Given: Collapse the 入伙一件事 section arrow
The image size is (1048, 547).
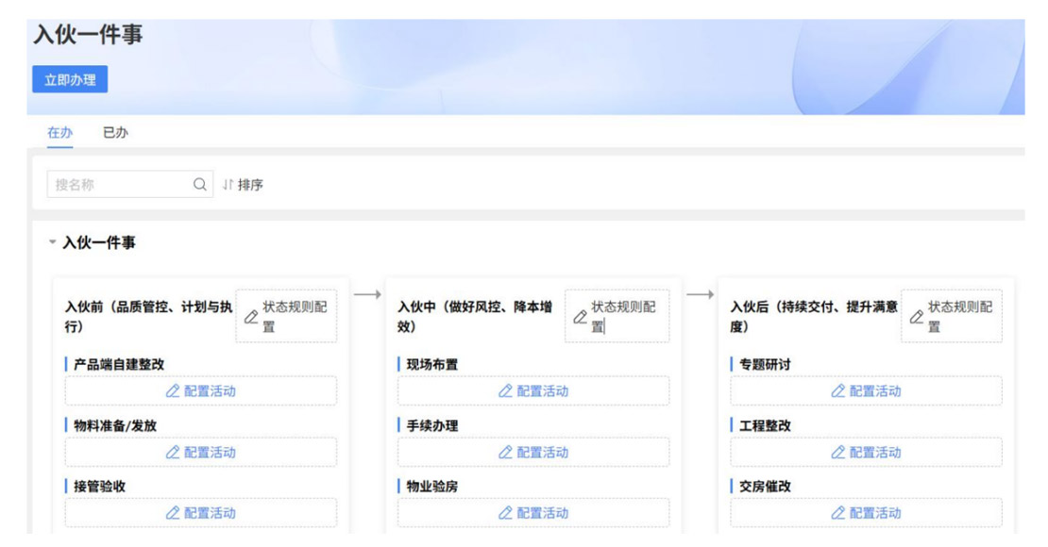Looking at the screenshot, I should tap(53, 243).
